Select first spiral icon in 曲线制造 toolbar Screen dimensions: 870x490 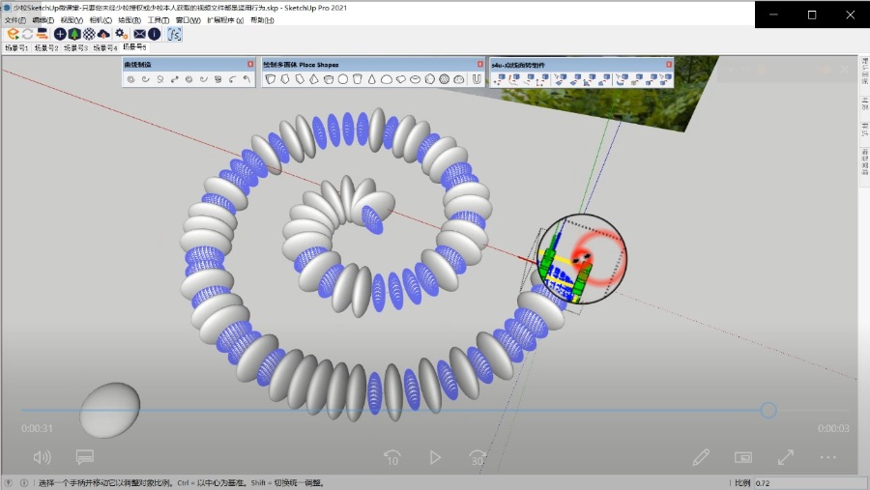pyautogui.click(x=130, y=79)
